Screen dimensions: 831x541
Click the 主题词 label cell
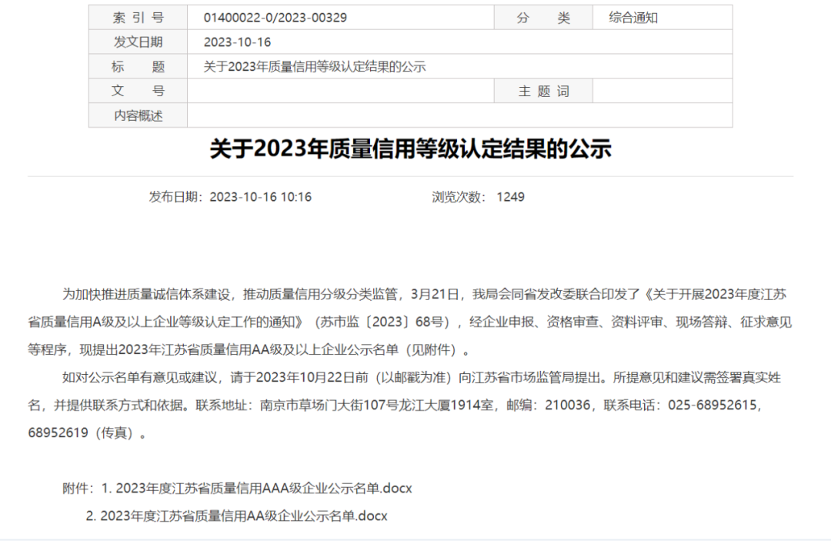(543, 90)
